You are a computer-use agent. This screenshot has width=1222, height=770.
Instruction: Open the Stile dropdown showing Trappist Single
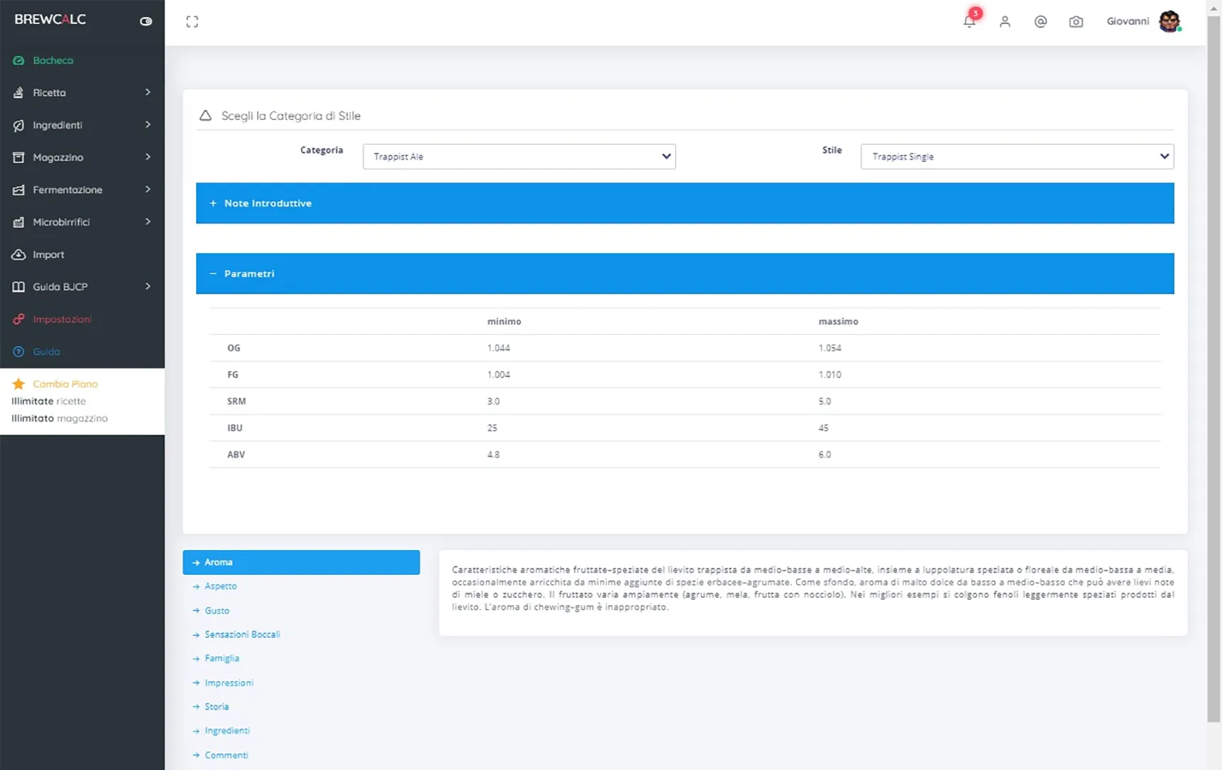click(x=1017, y=156)
